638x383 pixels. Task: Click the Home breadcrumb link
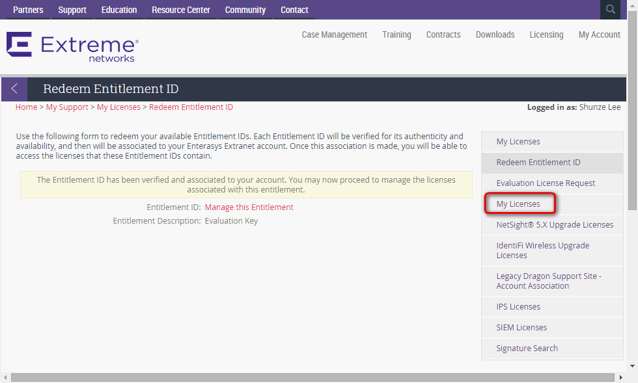(x=27, y=107)
